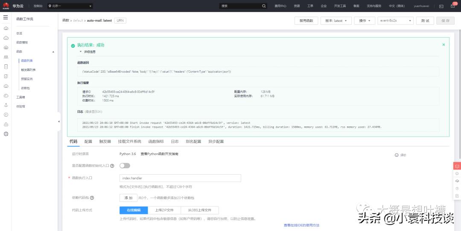Image resolution: width=461 pixels, height=231 pixels.
Task: Click the globe sidebar icon
Action: 6,134
